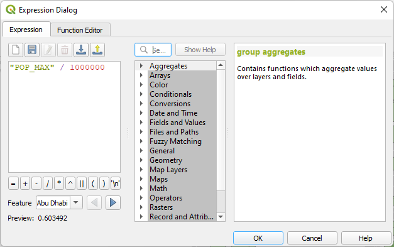This screenshot has height=247, width=394.
Task: Insert an opening parenthesis
Action: pos(93,184)
